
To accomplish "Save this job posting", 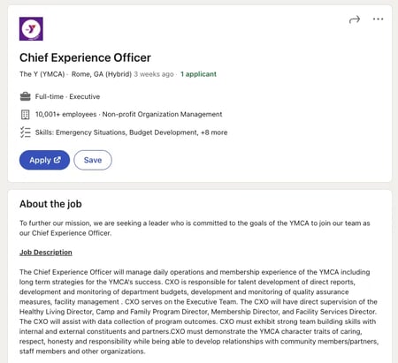I will click(93, 160).
